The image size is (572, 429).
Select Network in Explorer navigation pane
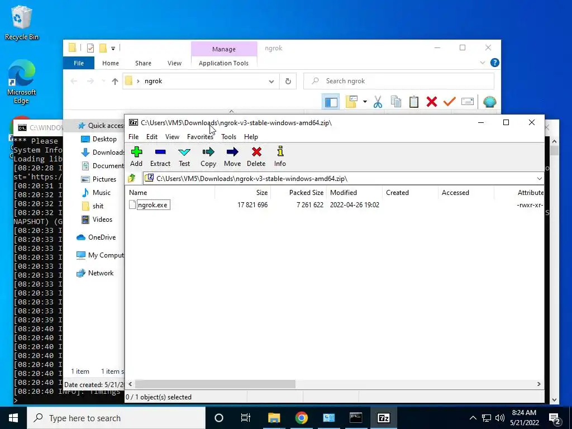pyautogui.click(x=95, y=273)
